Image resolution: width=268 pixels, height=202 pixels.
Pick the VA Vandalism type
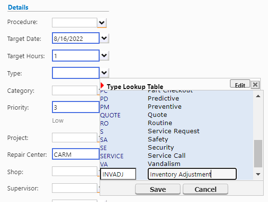click(177, 164)
